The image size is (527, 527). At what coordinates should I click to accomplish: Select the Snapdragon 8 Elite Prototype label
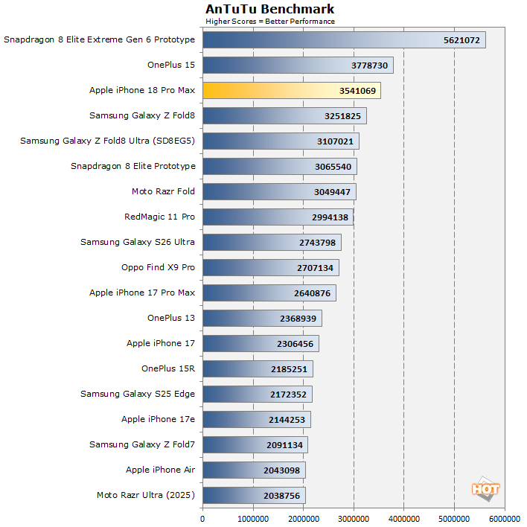point(132,167)
